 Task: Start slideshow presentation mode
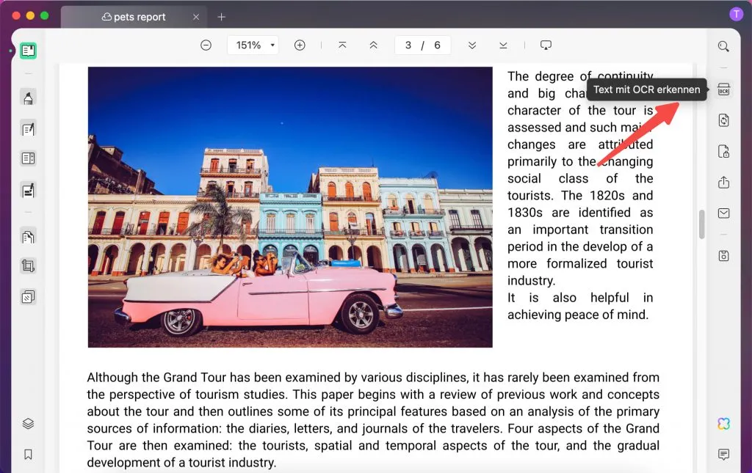pyautogui.click(x=546, y=45)
